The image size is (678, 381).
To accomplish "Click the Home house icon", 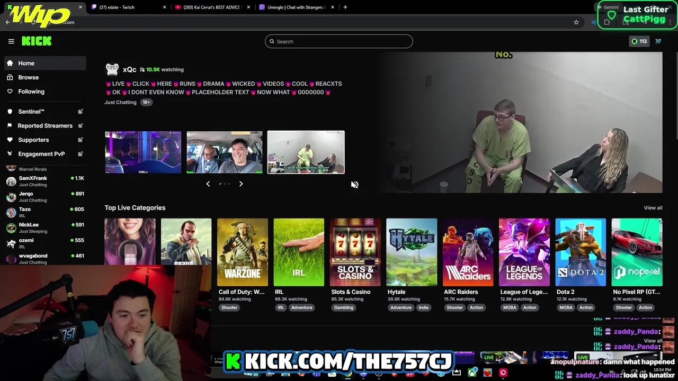I will 10,63.
